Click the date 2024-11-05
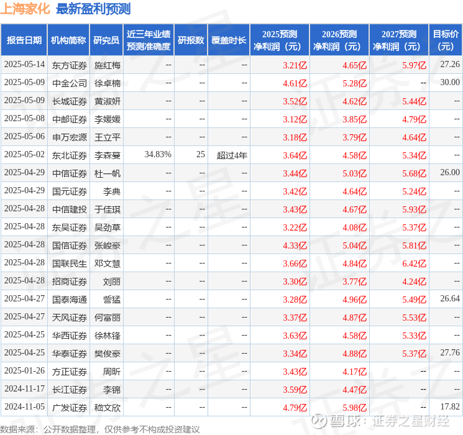The width and height of the screenshot is (463, 435). [24, 406]
